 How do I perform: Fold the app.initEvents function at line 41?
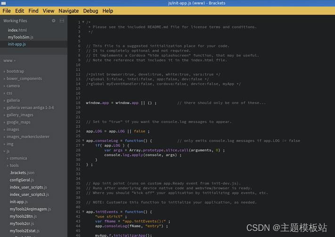coord(83,212)
